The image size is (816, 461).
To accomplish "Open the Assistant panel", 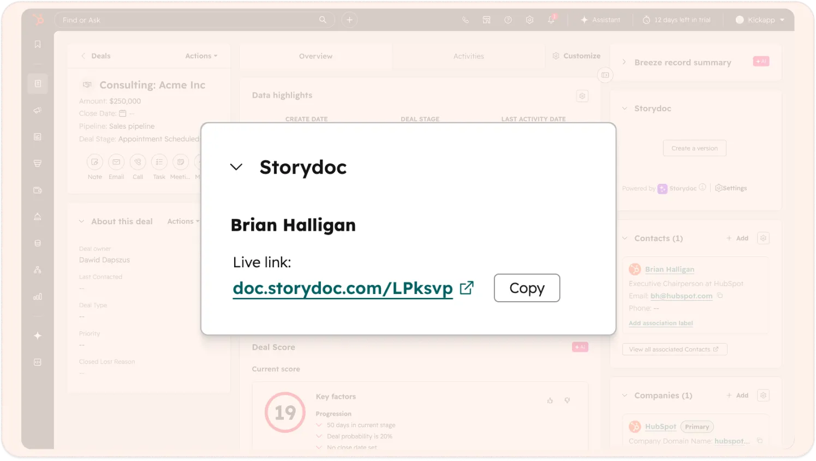I will (x=600, y=20).
